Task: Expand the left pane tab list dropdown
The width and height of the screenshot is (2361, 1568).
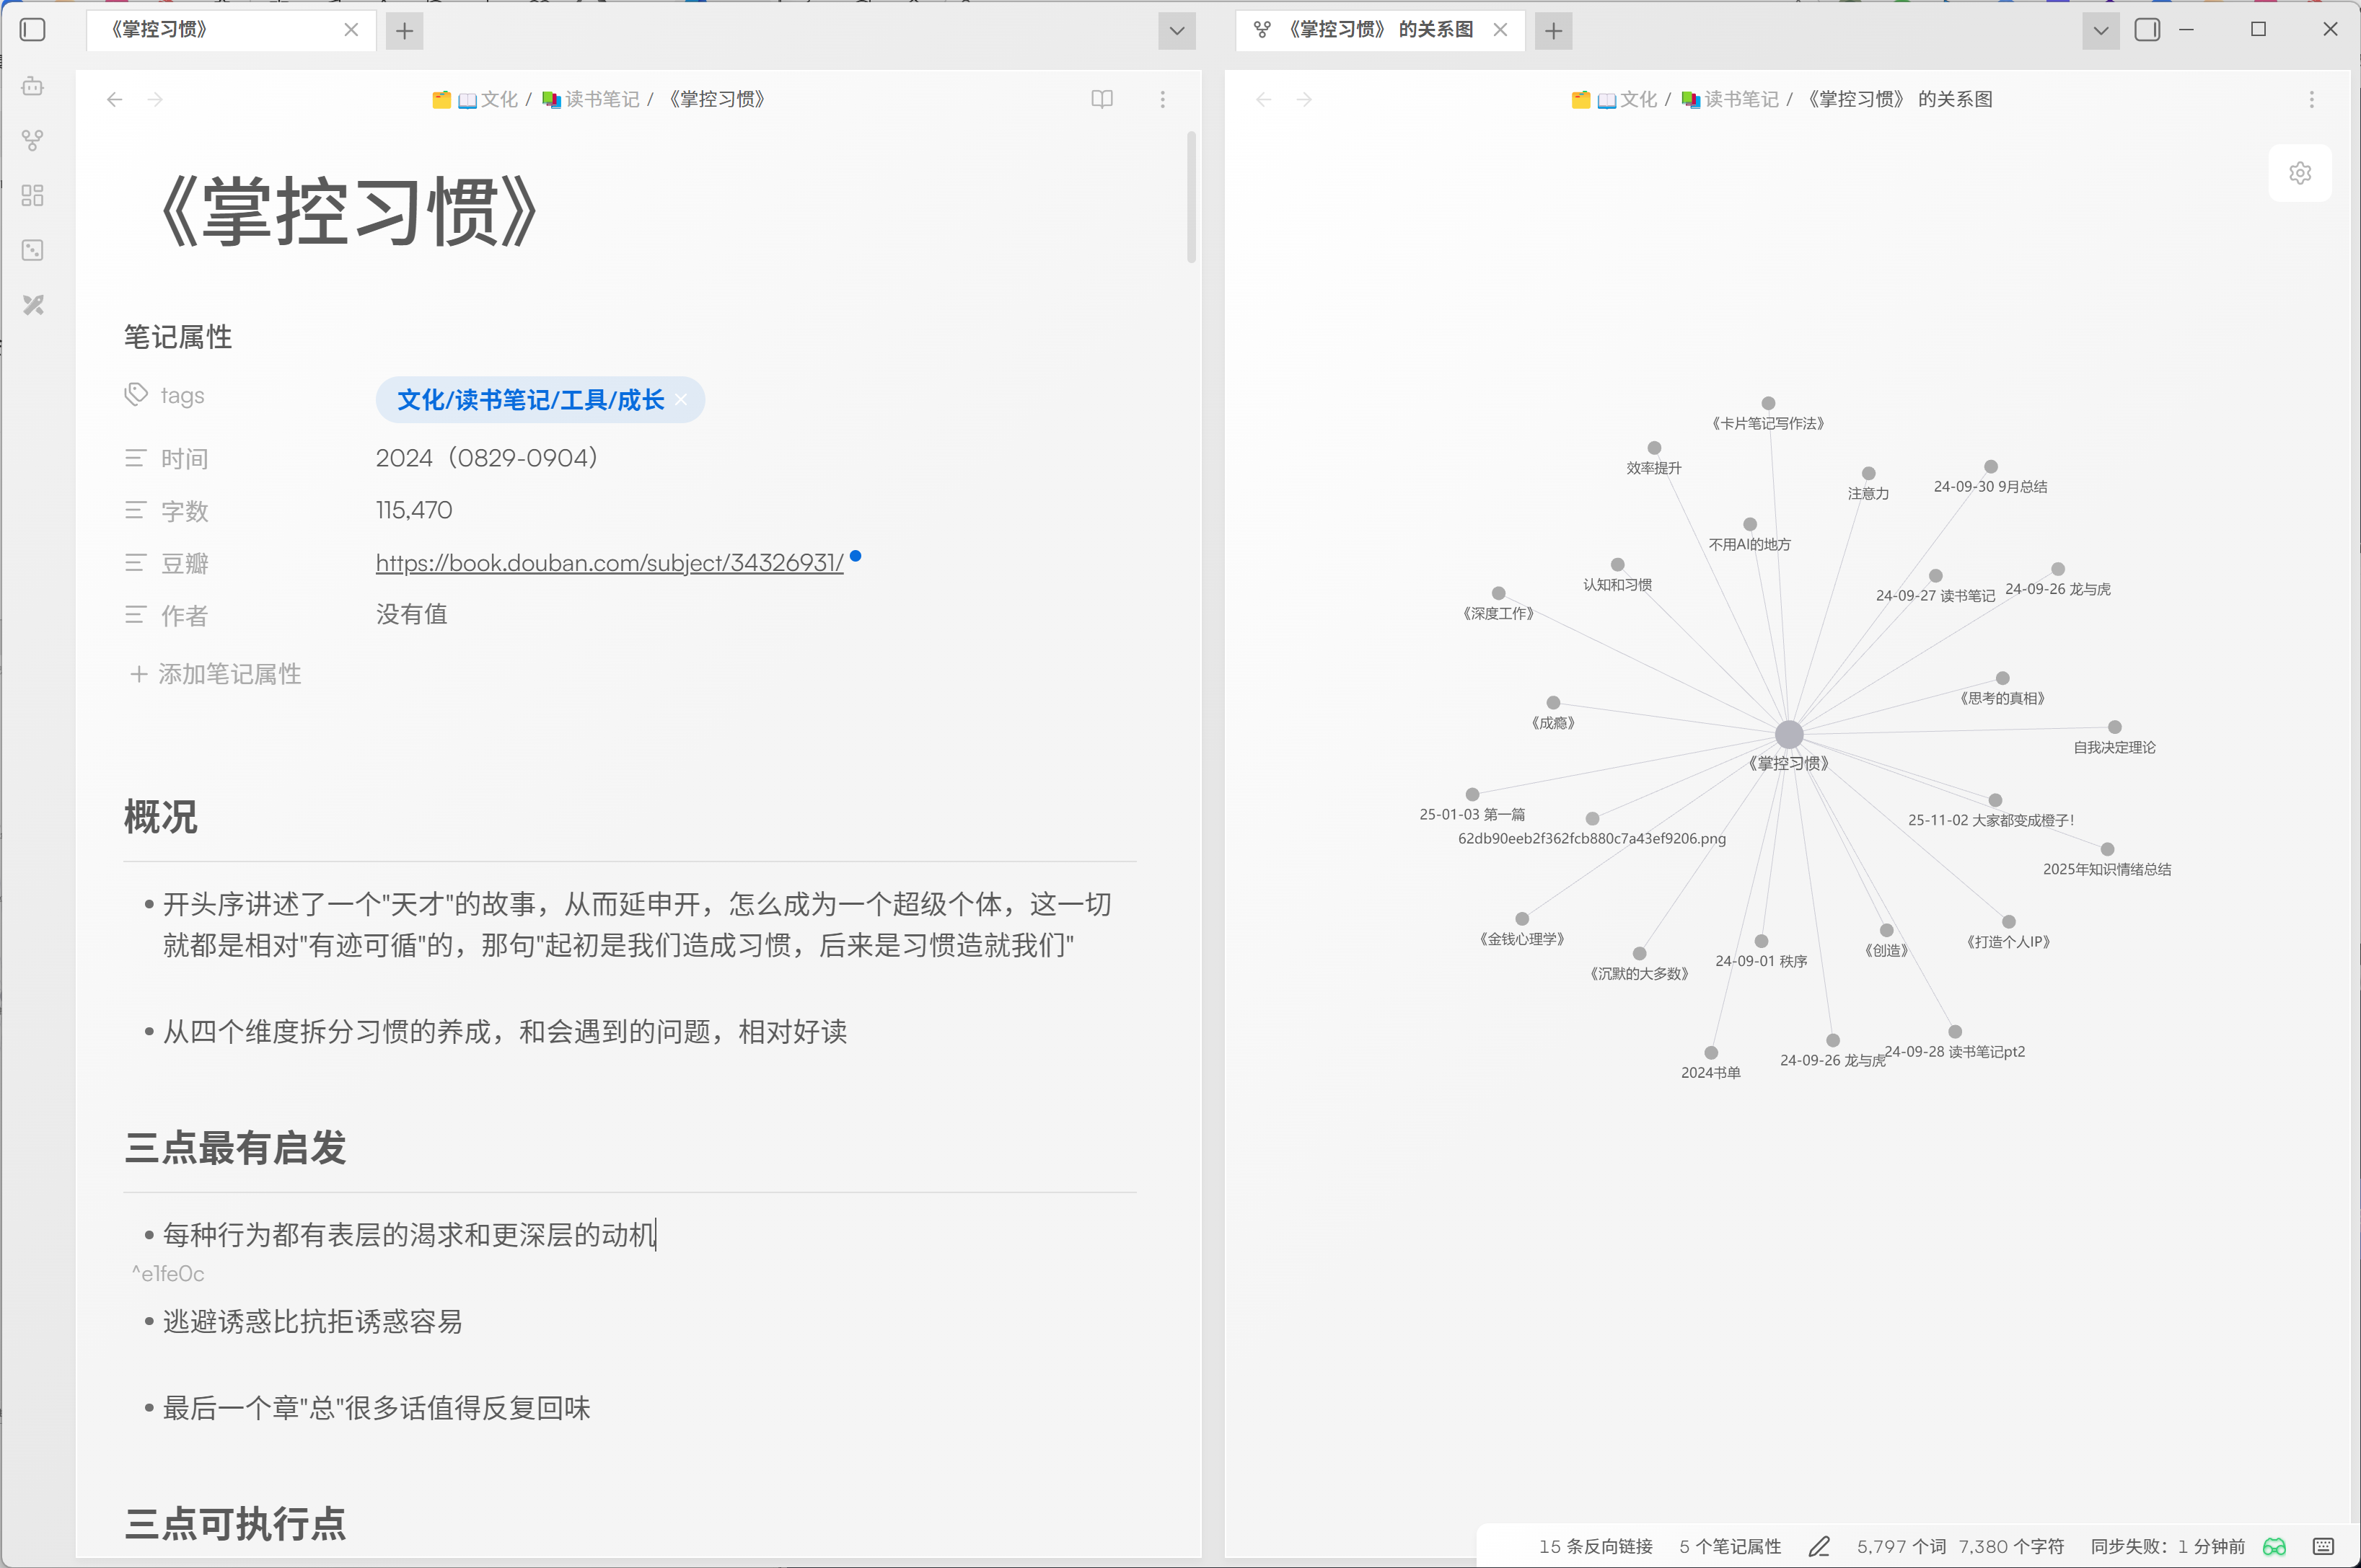Action: click(1177, 30)
